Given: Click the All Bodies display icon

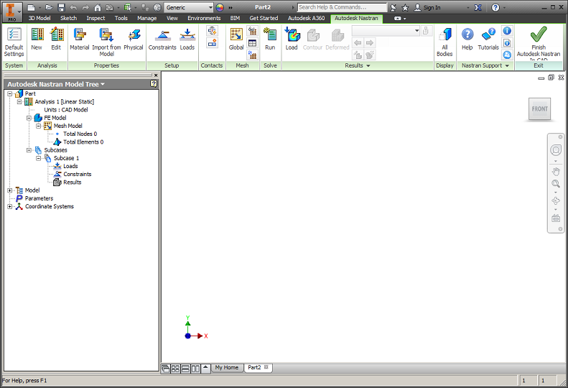Looking at the screenshot, I should [444, 42].
